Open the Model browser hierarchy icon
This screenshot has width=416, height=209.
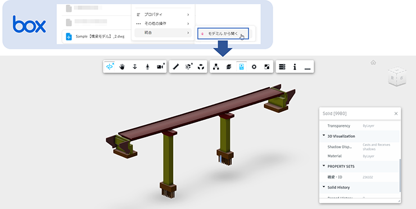click(216, 67)
